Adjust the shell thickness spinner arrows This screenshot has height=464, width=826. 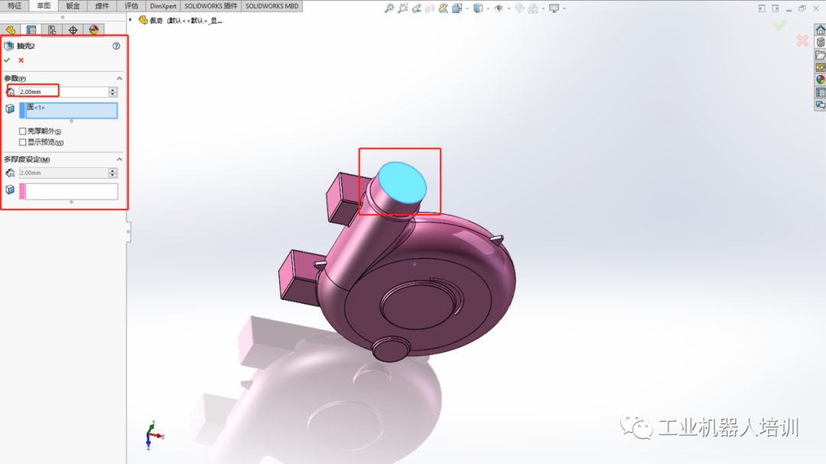click(x=112, y=92)
